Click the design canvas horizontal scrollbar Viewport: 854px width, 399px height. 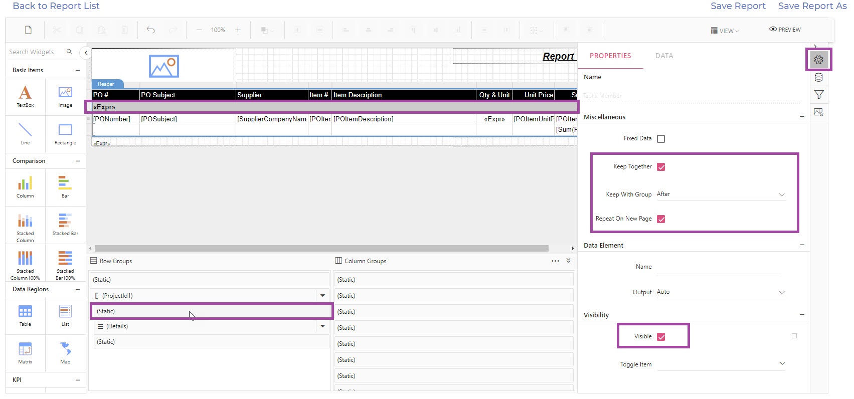tap(321, 249)
